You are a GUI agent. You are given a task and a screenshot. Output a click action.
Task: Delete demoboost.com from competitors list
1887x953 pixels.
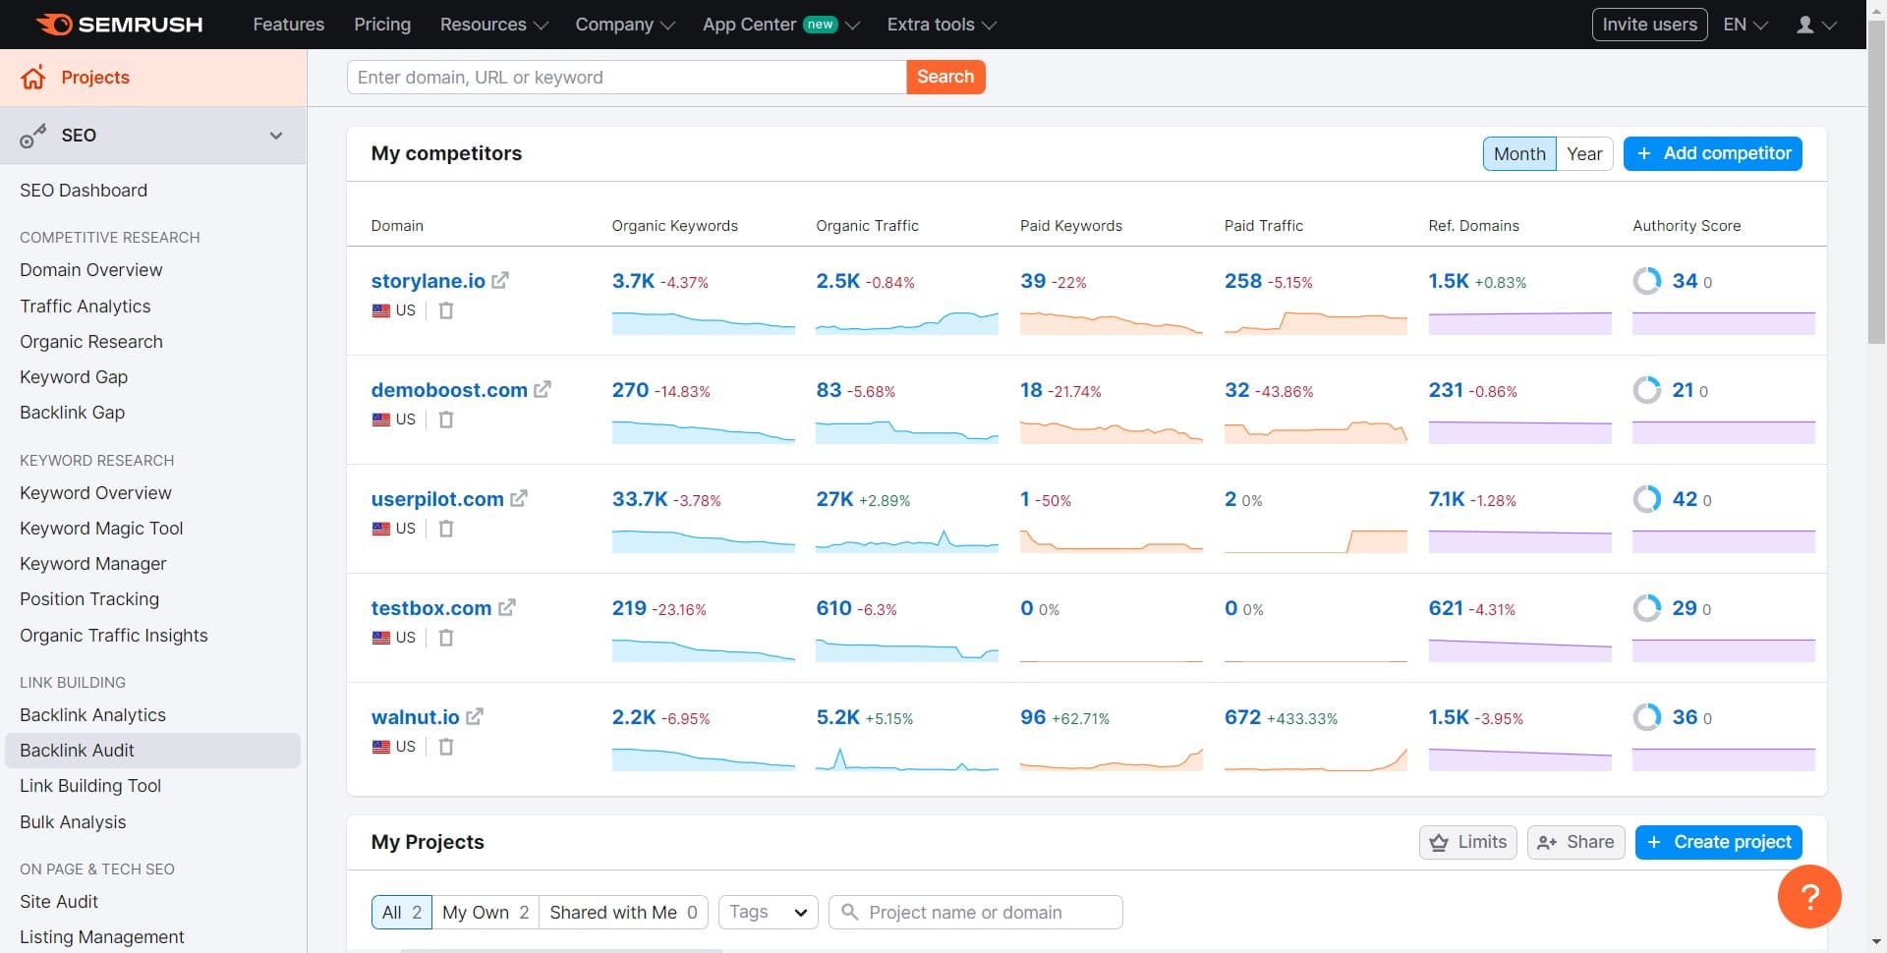point(446,420)
